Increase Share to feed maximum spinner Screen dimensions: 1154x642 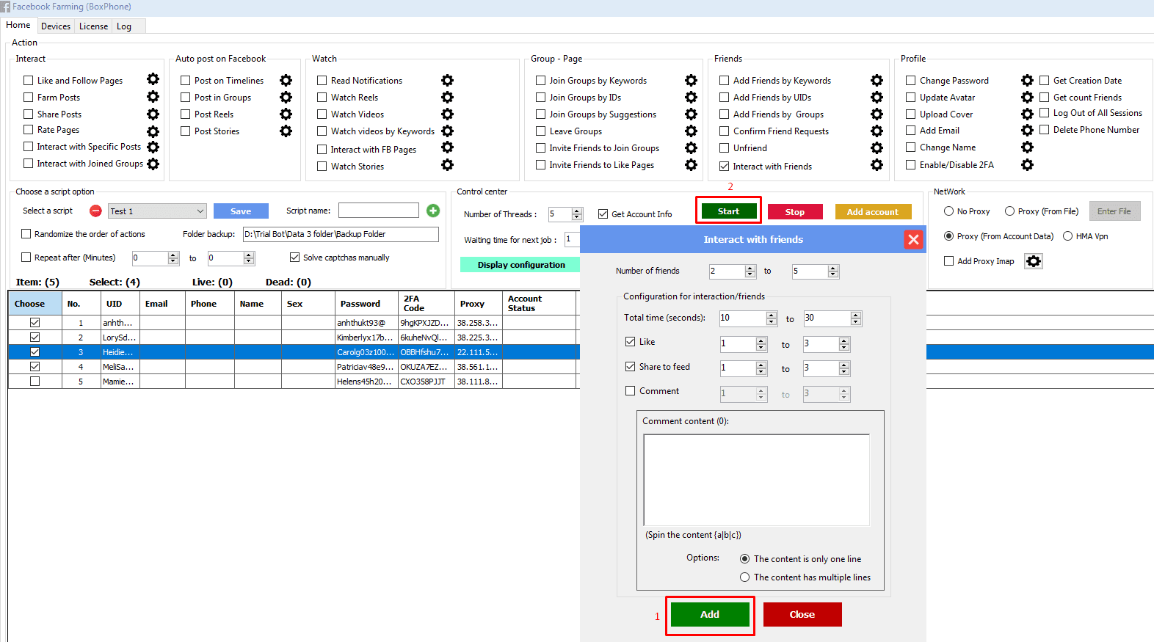point(845,365)
